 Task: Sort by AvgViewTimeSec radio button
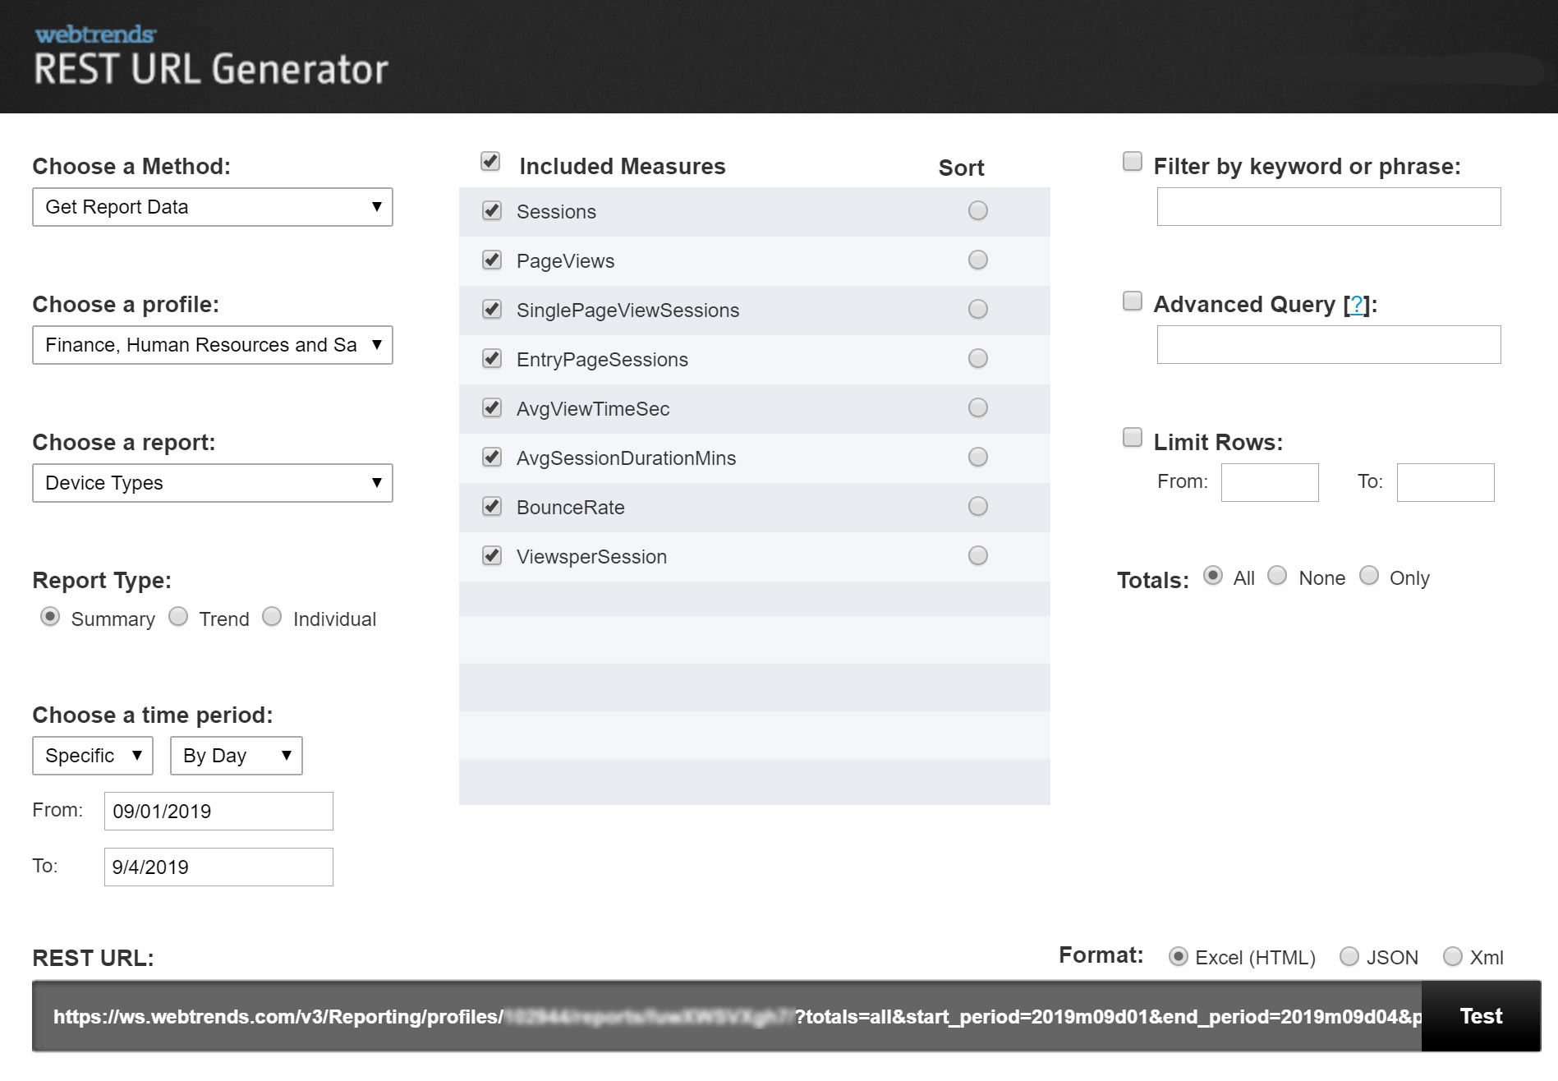tap(978, 408)
